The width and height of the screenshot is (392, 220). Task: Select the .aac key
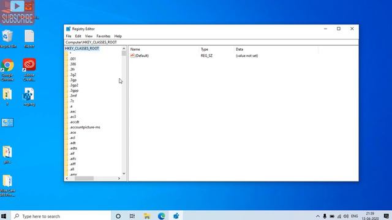click(73, 111)
